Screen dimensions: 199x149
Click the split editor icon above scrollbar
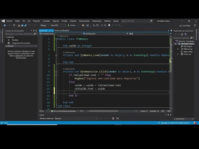[x=171, y=34]
